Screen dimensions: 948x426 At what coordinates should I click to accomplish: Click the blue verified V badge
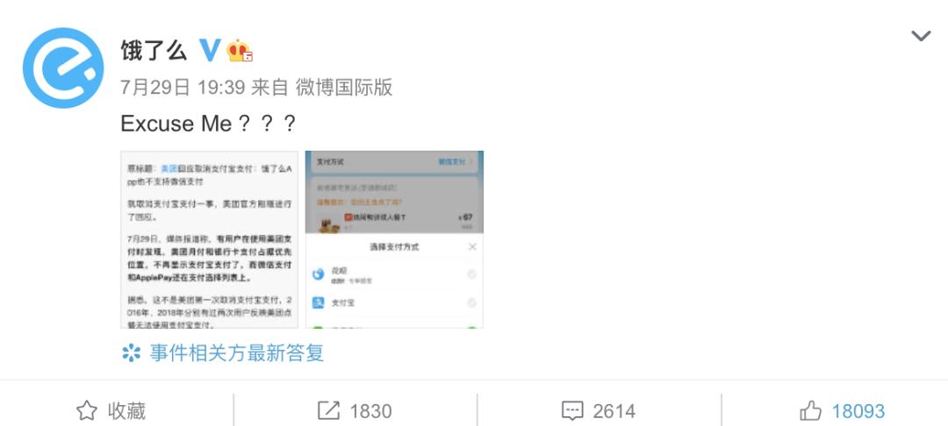pos(209,51)
